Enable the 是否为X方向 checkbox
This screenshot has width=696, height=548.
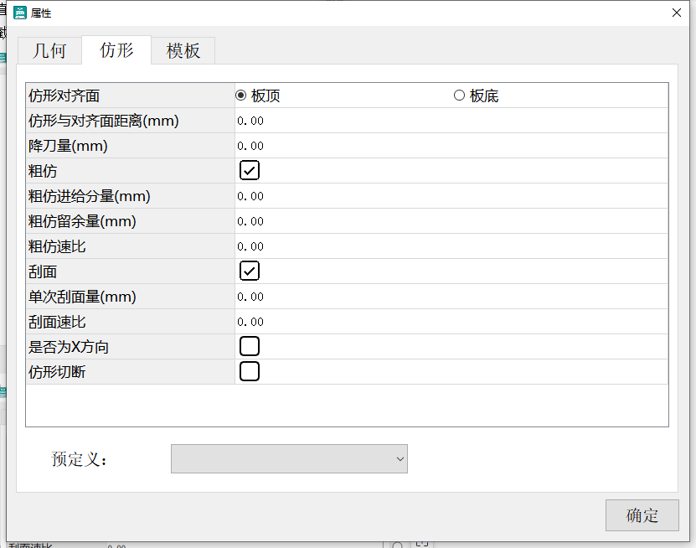tap(249, 346)
